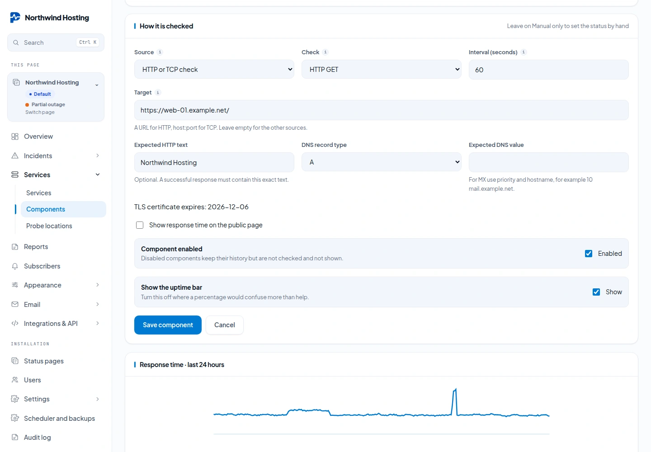Enable Show response time on public page

click(140, 225)
